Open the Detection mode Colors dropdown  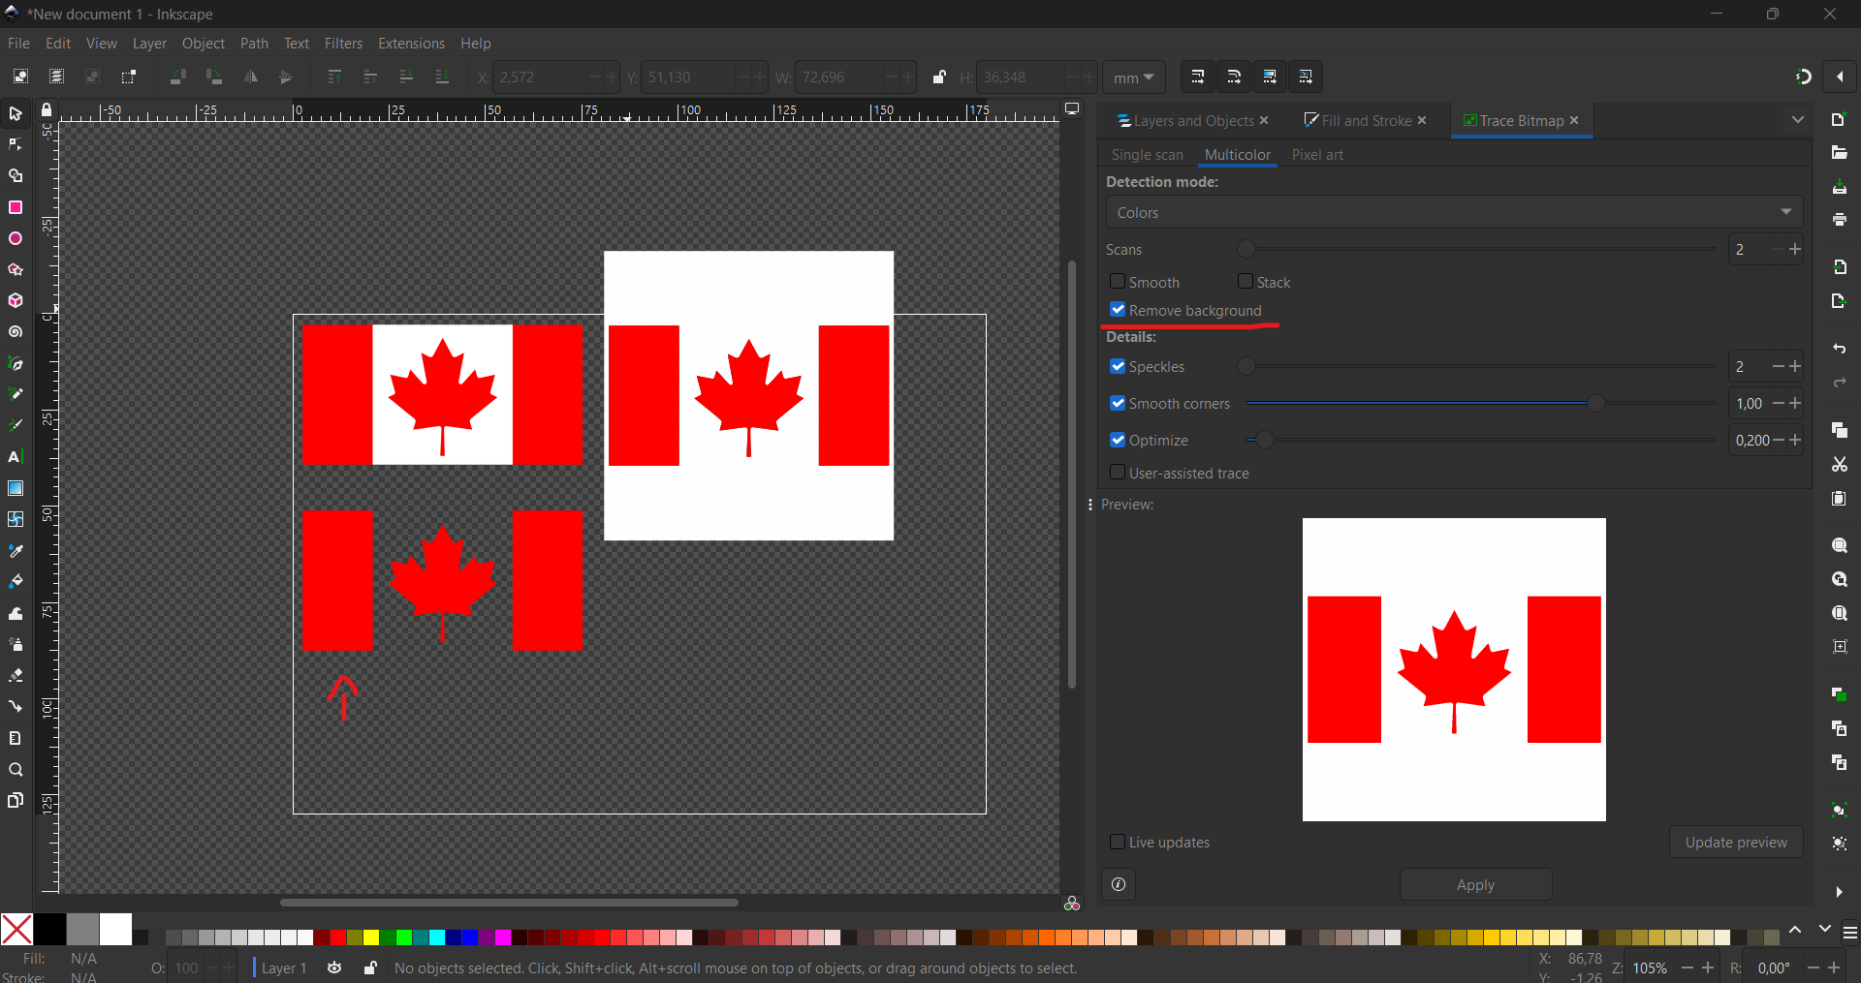tap(1454, 212)
